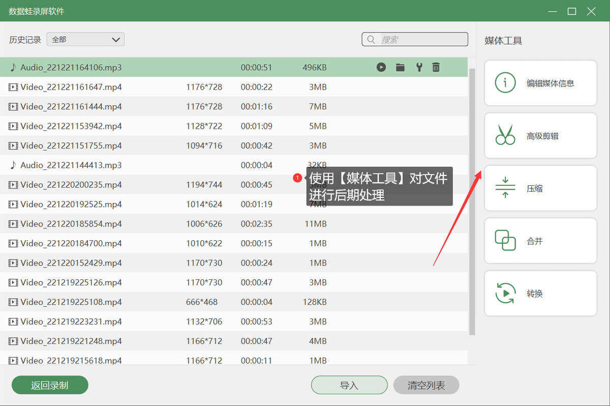The width and height of the screenshot is (610, 406).
Task: Select file name Video_221220185854.mp4
Action: 71,223
